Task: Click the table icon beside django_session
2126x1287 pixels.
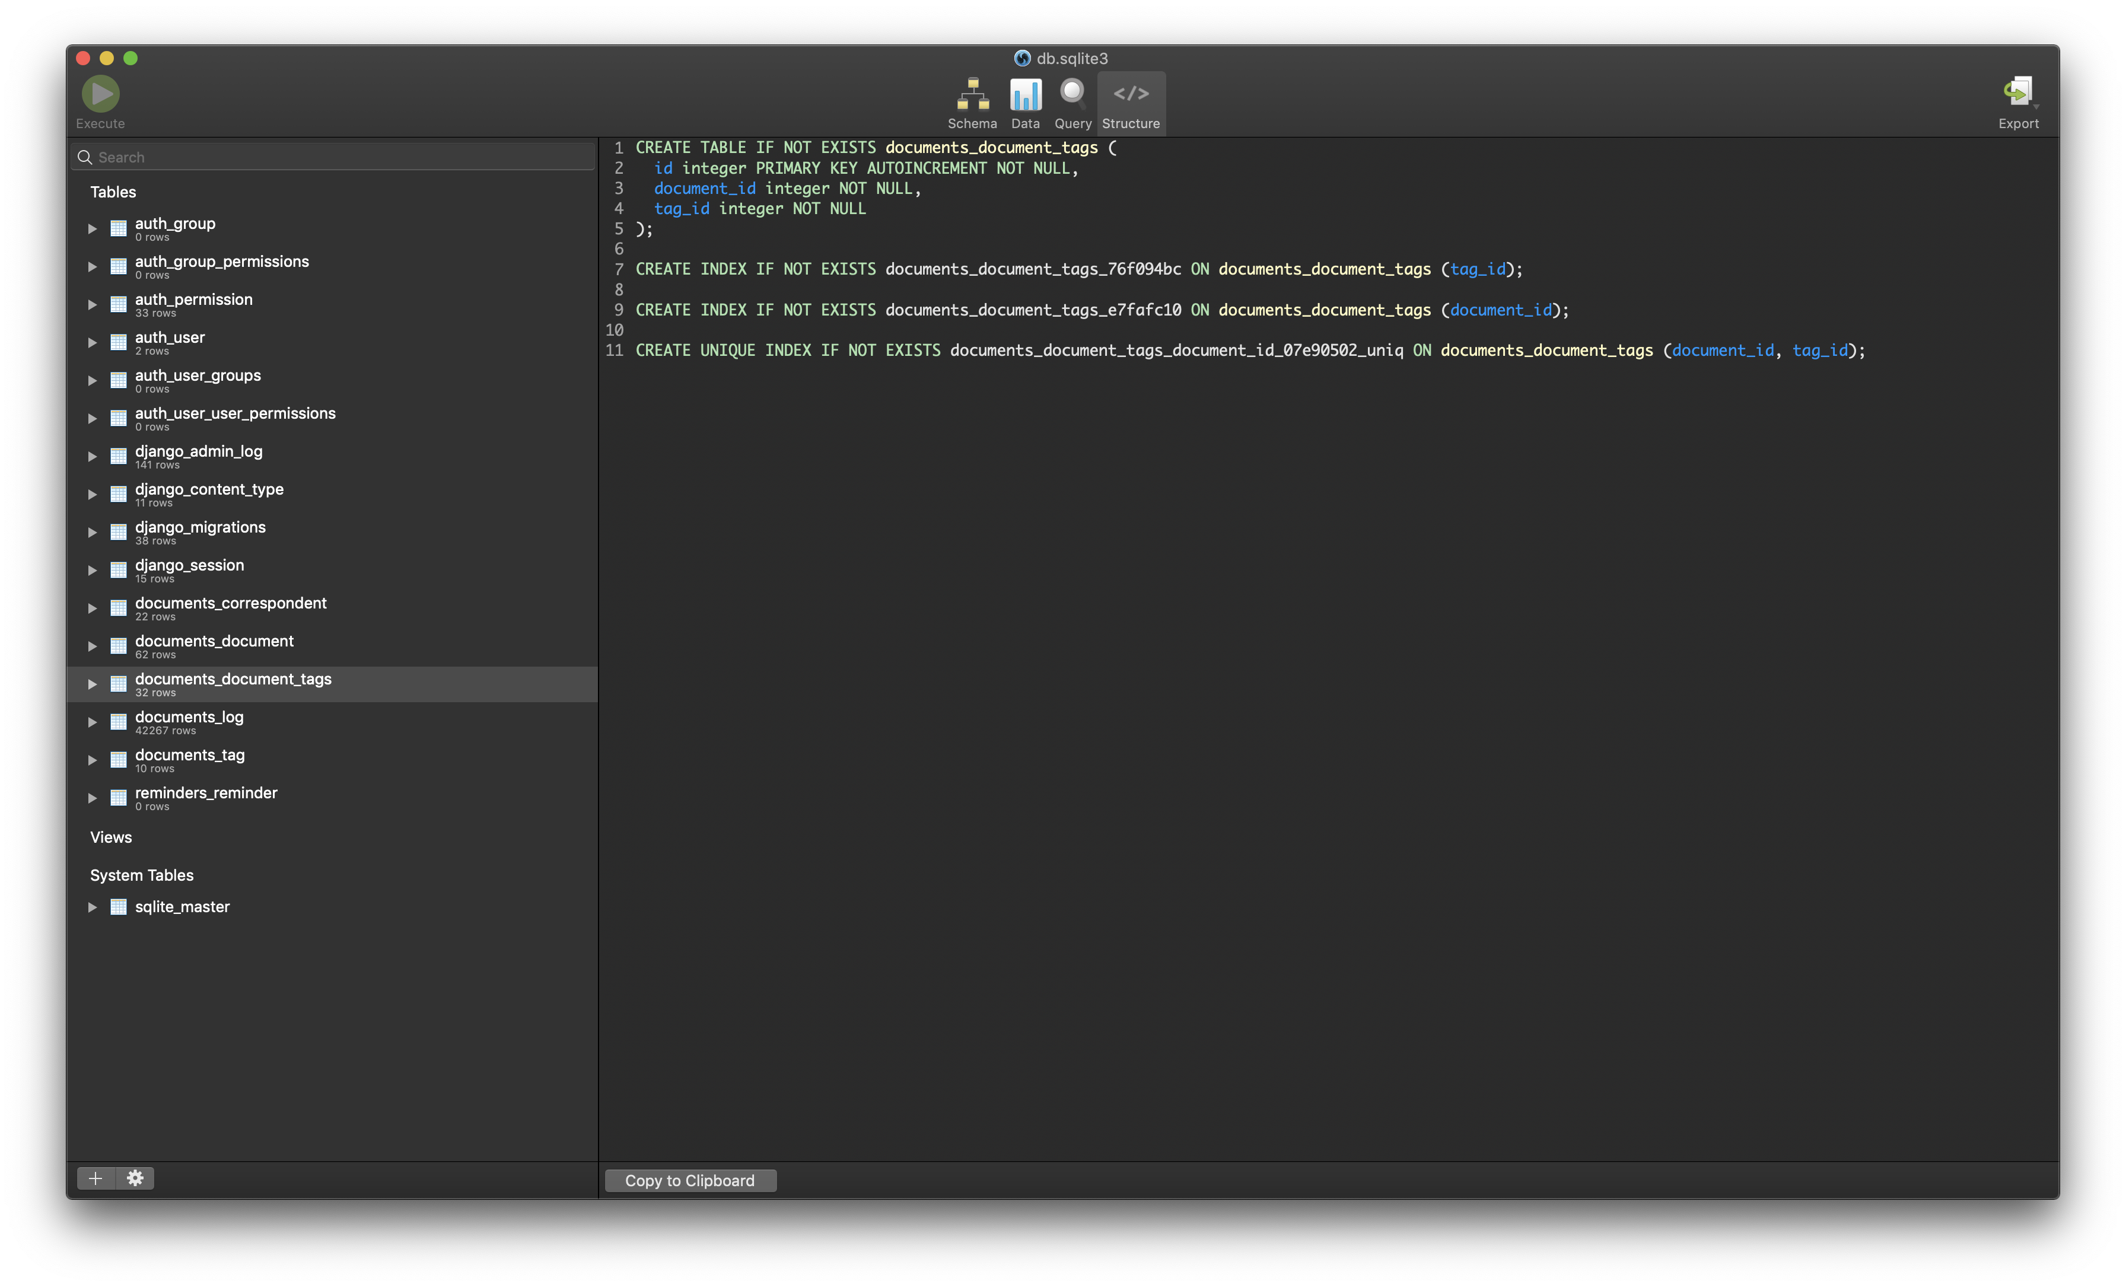Action: pos(118,570)
